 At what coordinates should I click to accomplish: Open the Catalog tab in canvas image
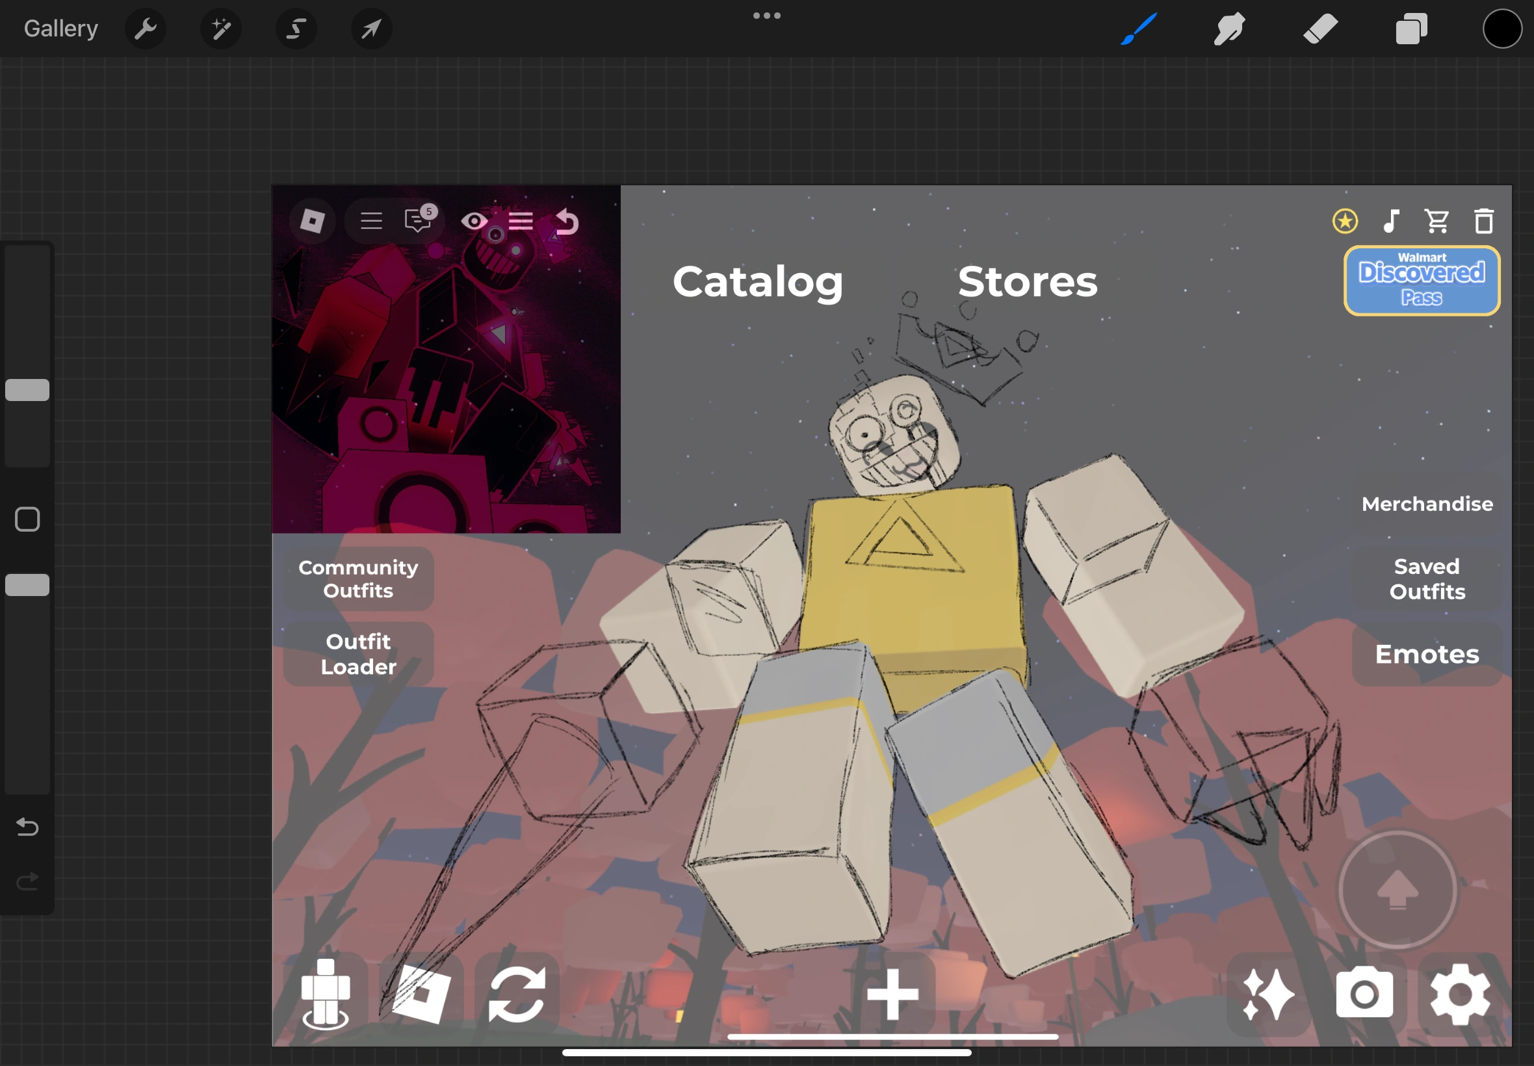click(x=758, y=282)
